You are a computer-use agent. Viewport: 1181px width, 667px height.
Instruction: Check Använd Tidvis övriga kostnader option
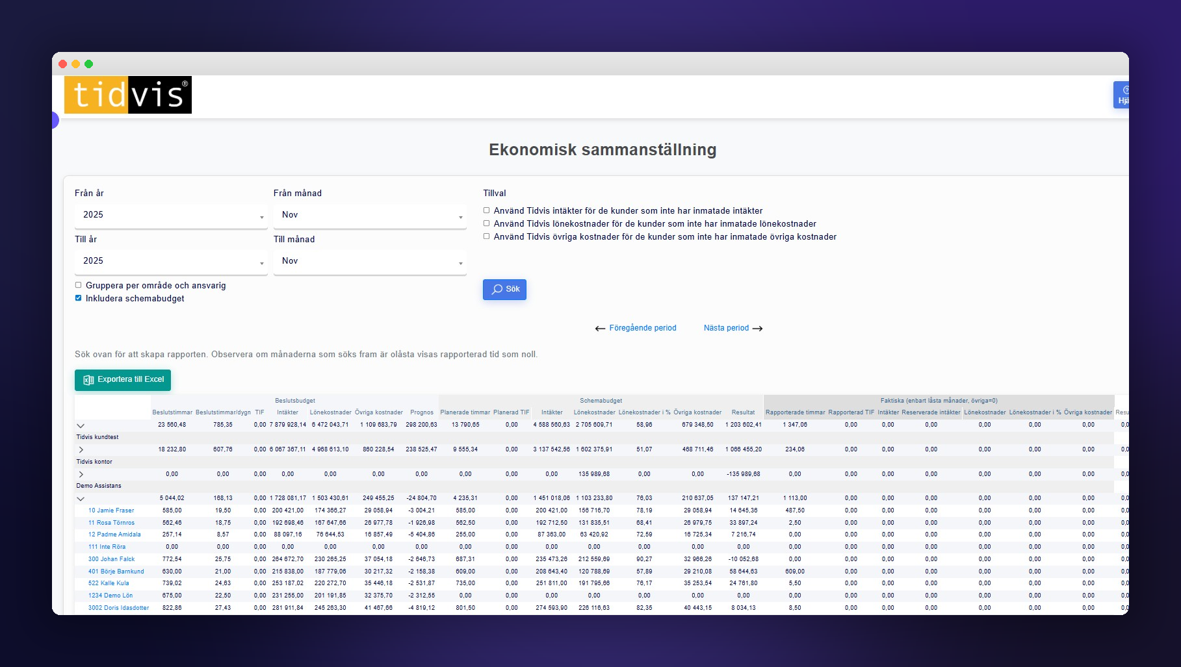(x=486, y=236)
